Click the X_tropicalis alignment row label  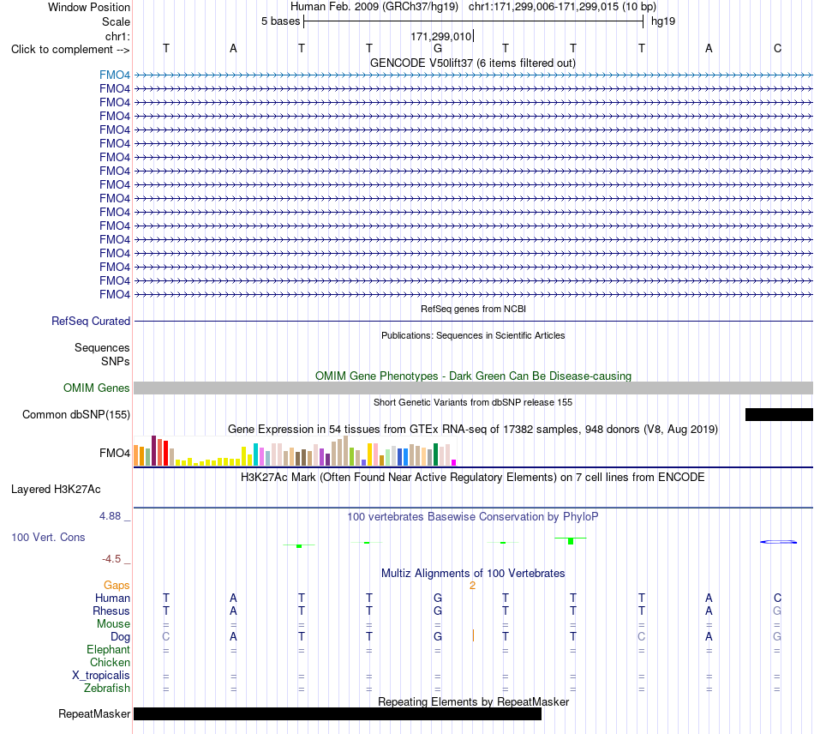[x=101, y=676]
